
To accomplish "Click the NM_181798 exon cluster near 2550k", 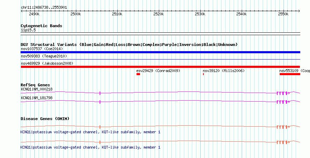I will pos(283,102).
